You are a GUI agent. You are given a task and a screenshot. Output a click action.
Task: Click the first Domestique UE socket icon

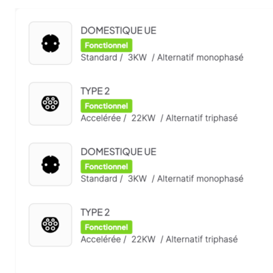click(51, 43)
